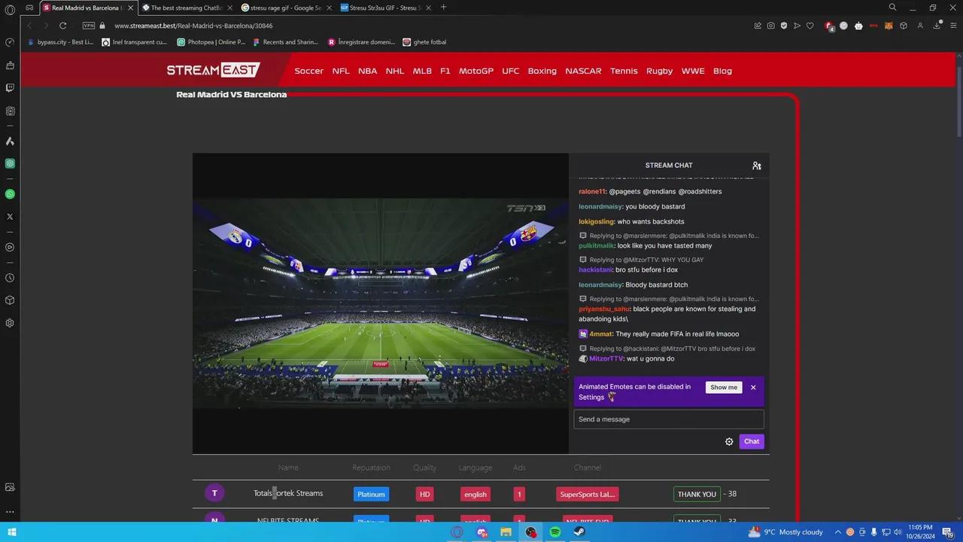Image resolution: width=963 pixels, height=542 pixels.
Task: Open WhatsApp icon in Opera sidebar
Action: [10, 194]
